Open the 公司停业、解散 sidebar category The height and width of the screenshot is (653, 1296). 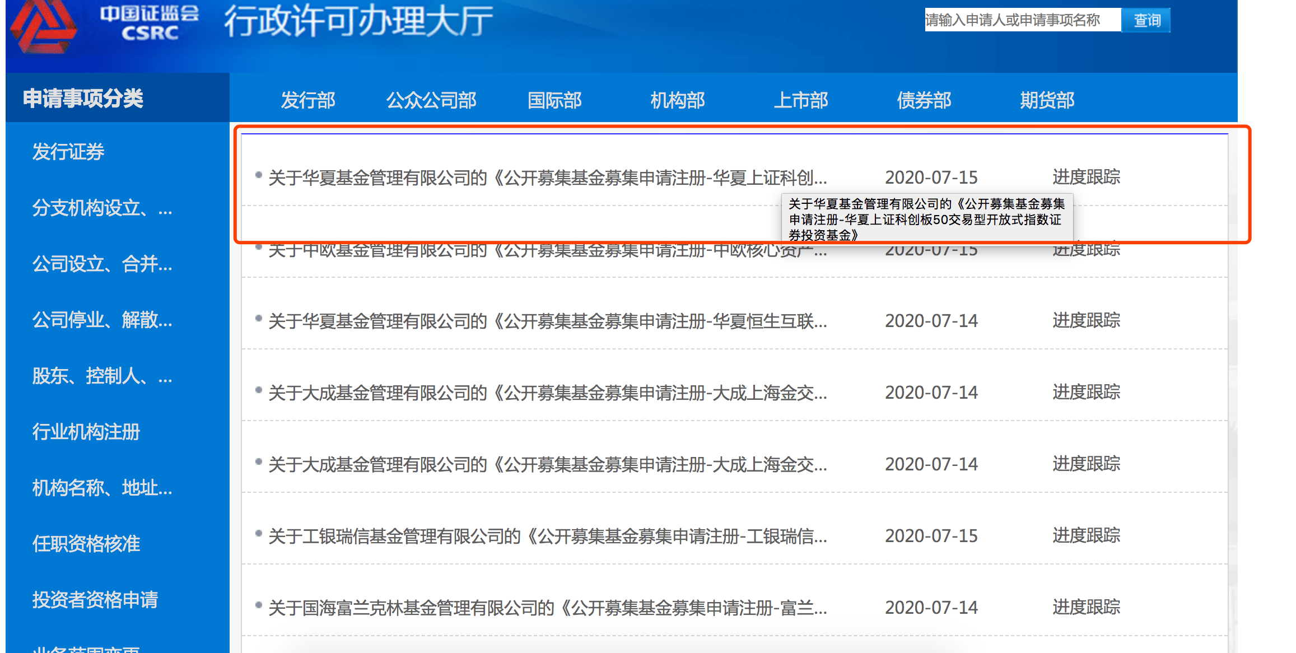click(102, 320)
